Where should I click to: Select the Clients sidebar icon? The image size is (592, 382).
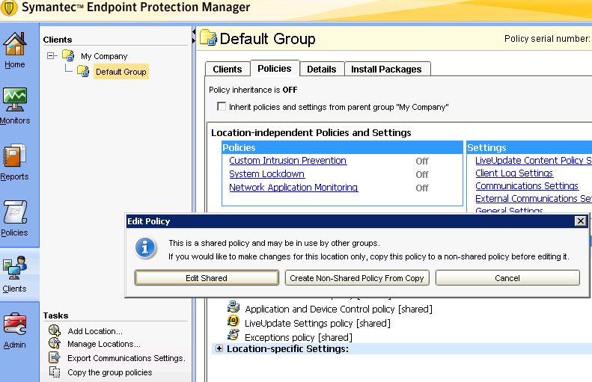coord(15,268)
